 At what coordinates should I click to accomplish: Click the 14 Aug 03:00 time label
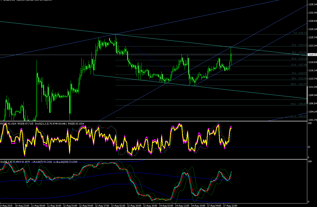(x=166, y=205)
